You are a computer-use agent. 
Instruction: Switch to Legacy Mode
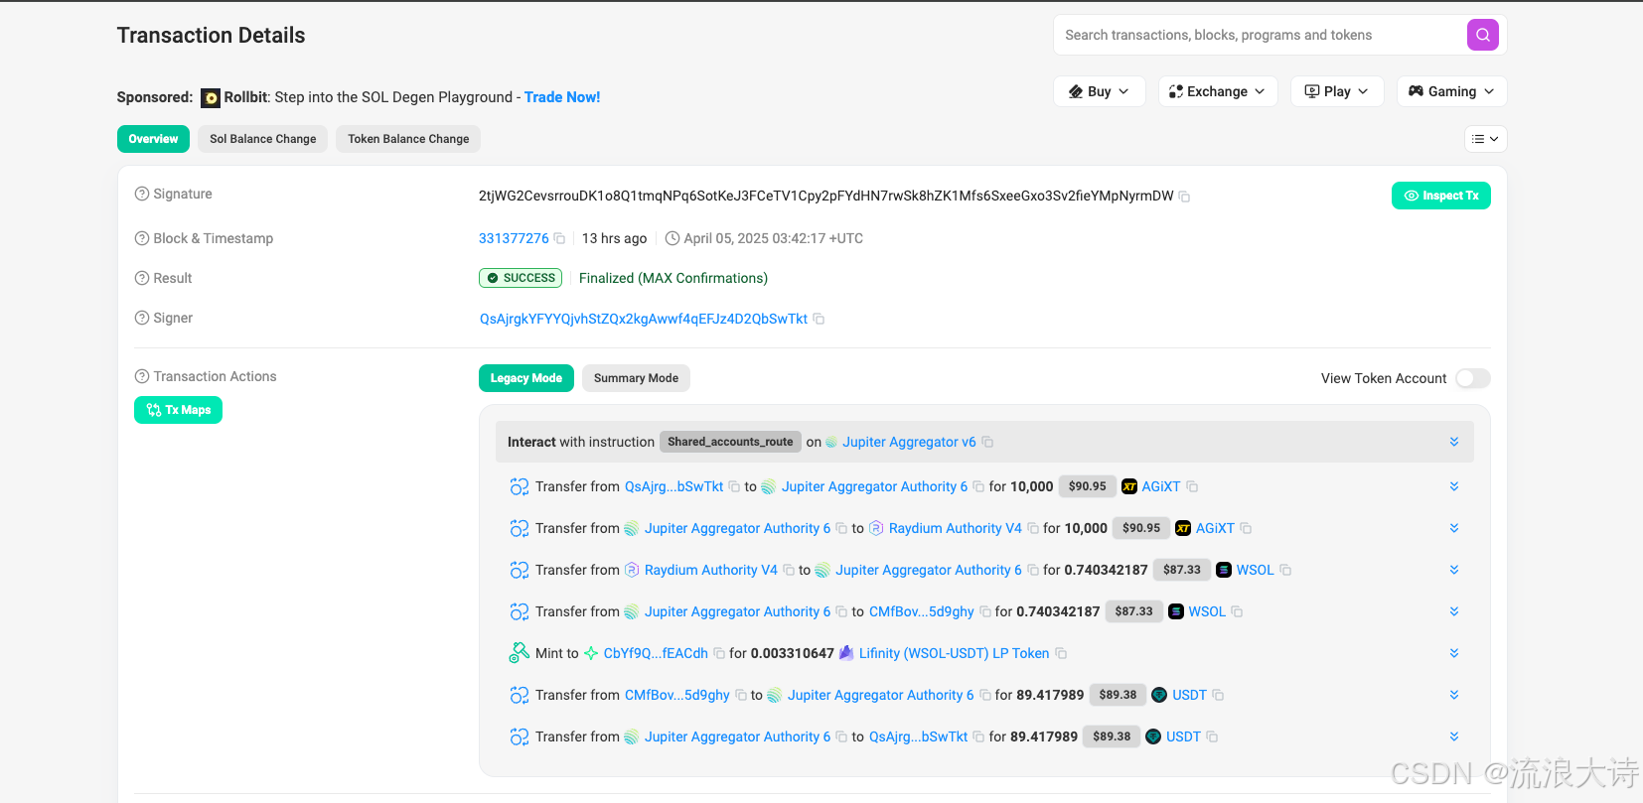point(526,378)
